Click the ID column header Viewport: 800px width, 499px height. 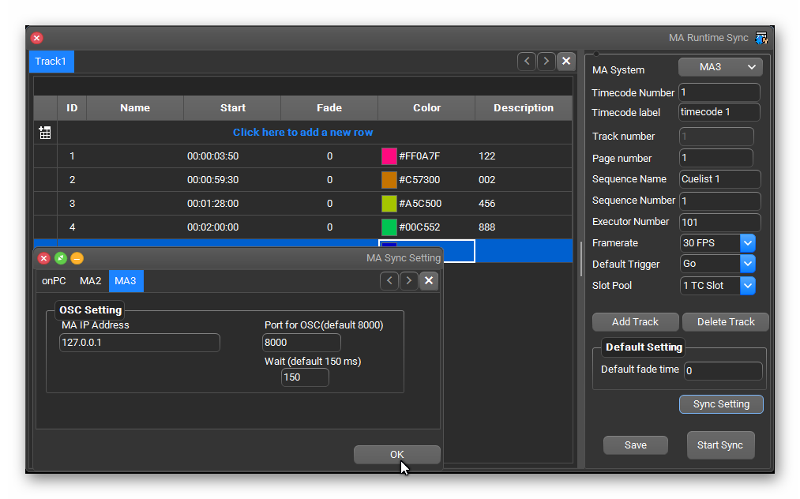pyautogui.click(x=72, y=107)
